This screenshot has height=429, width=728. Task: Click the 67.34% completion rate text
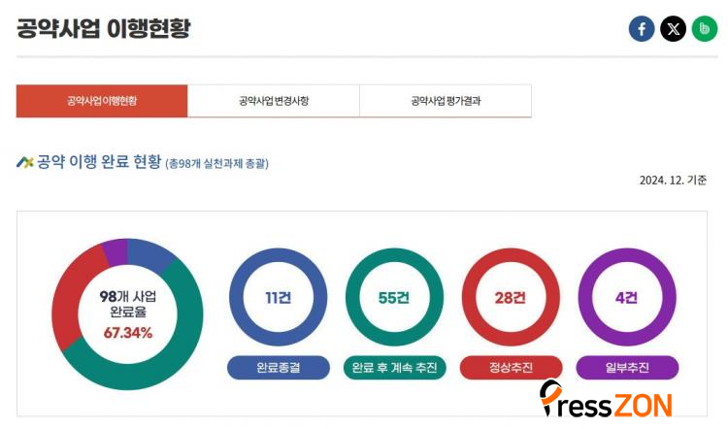(x=128, y=333)
